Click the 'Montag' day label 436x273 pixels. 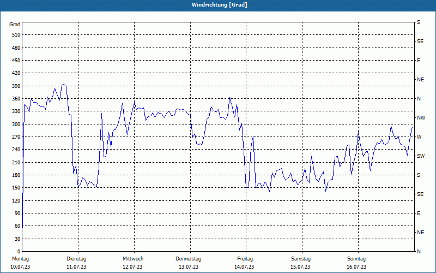20,259
